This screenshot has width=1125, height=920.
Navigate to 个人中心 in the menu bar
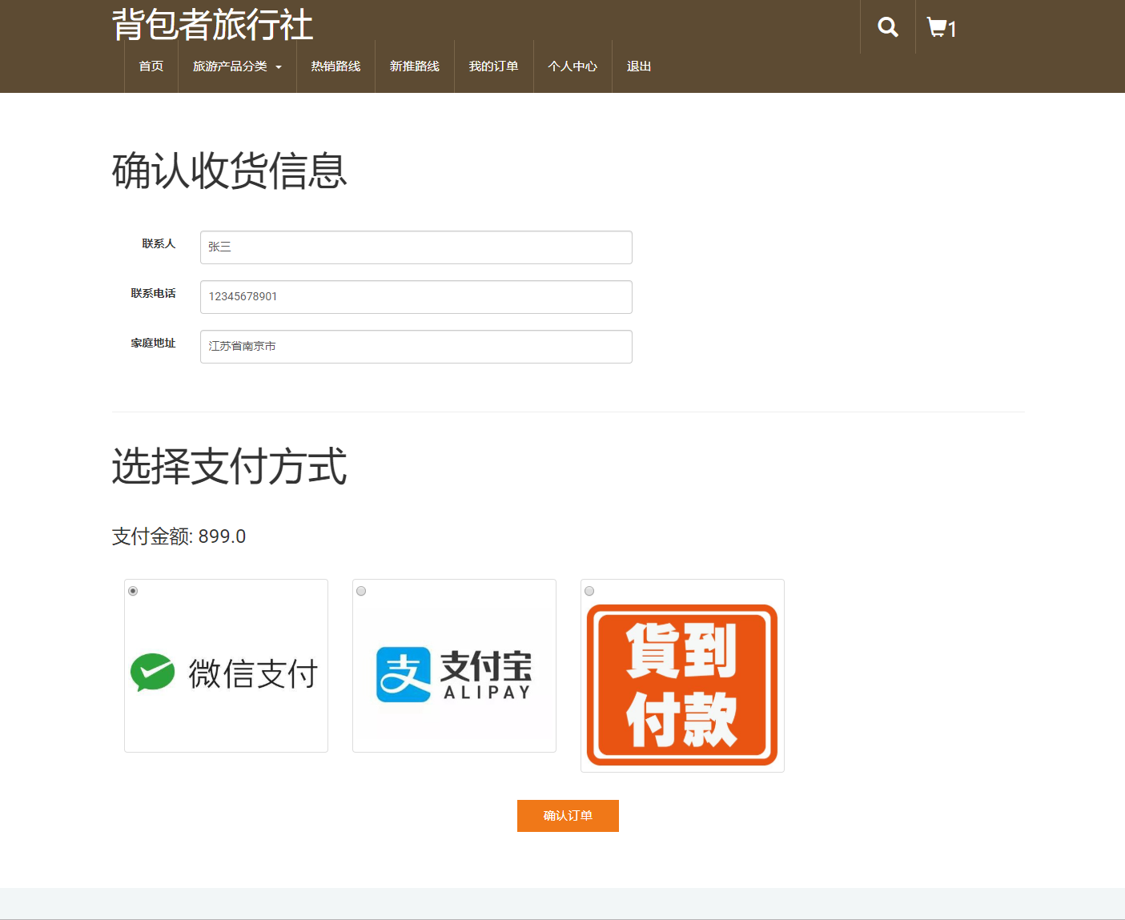pyautogui.click(x=573, y=66)
